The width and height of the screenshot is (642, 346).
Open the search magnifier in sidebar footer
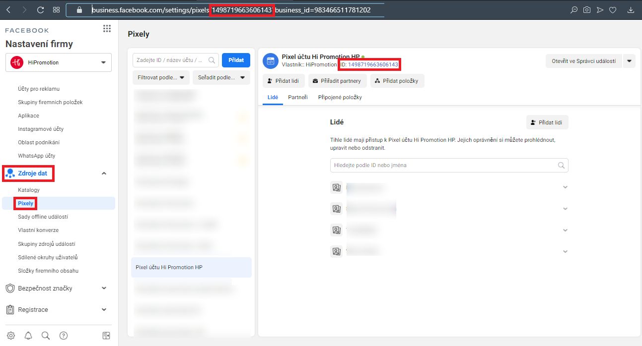click(46, 336)
